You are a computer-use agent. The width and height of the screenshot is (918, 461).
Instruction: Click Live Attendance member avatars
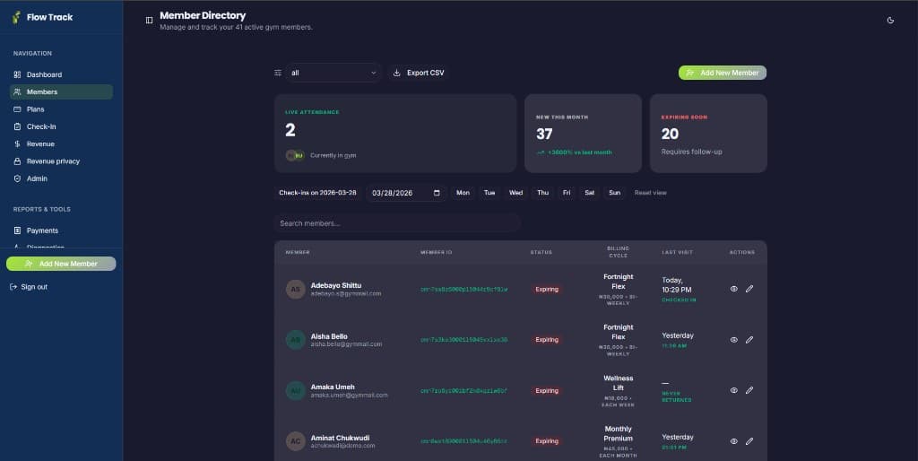[x=295, y=155]
